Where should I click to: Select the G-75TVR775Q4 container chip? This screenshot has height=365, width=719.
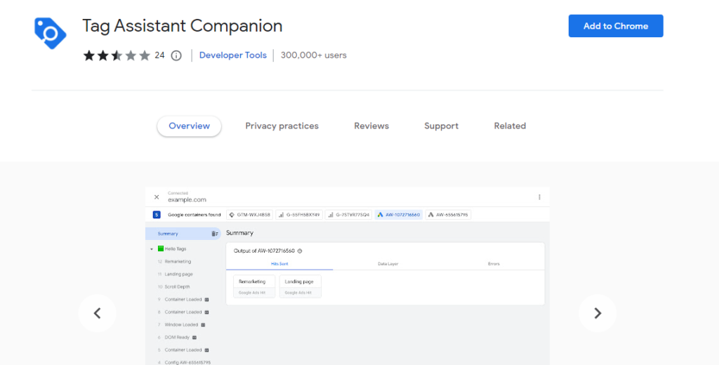(348, 215)
